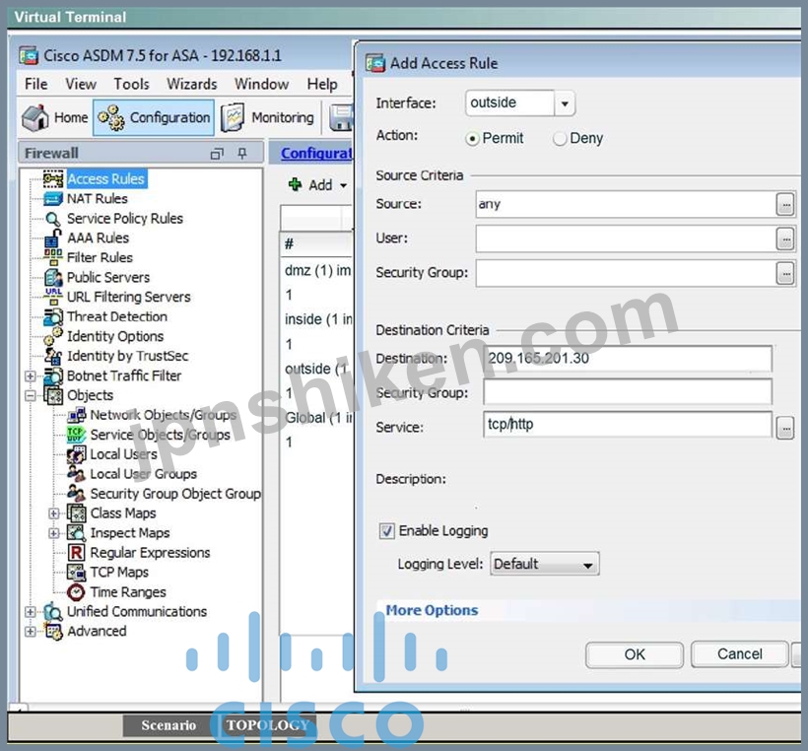Cancel the Add Access Rule dialog
Image resolution: width=808 pixels, height=751 pixels.
pos(739,654)
